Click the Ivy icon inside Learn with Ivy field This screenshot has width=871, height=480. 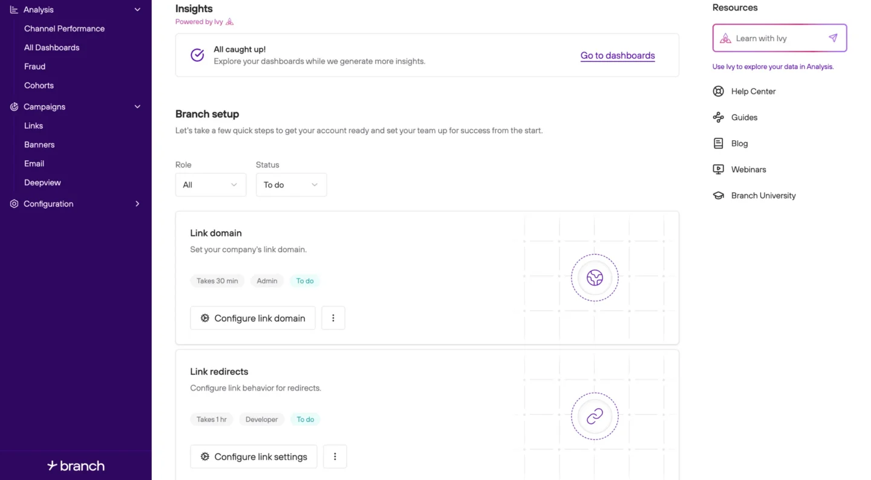tap(725, 38)
